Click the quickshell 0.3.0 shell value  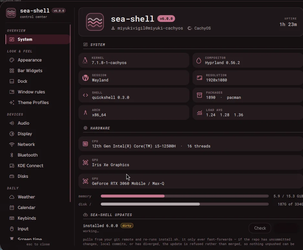[x=110, y=97]
